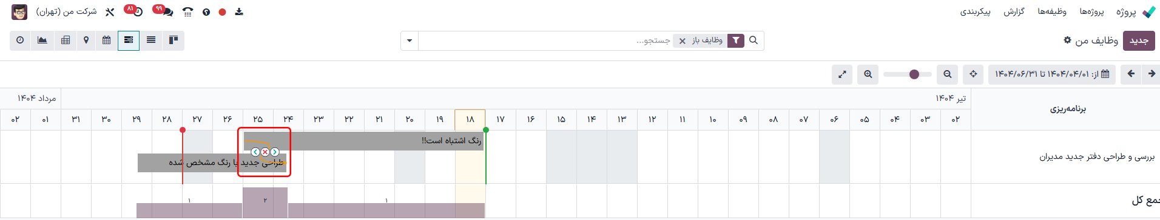This screenshot has height=220, width=1160.
Task: Open the date range picker for 1404/04/01
Action: coord(1052,74)
